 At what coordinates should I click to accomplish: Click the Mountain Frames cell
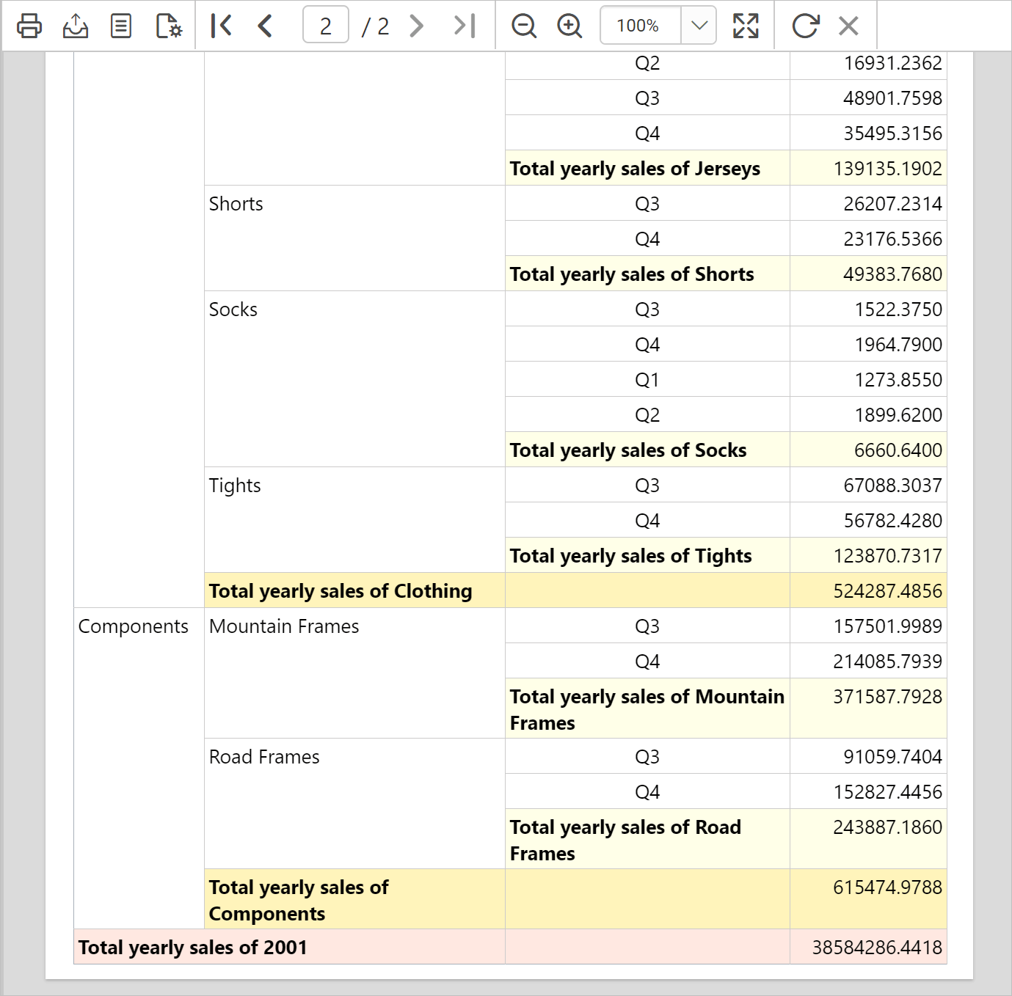tap(354, 673)
